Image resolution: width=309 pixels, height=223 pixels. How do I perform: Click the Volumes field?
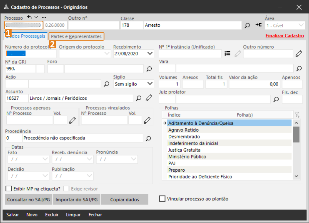(169, 84)
